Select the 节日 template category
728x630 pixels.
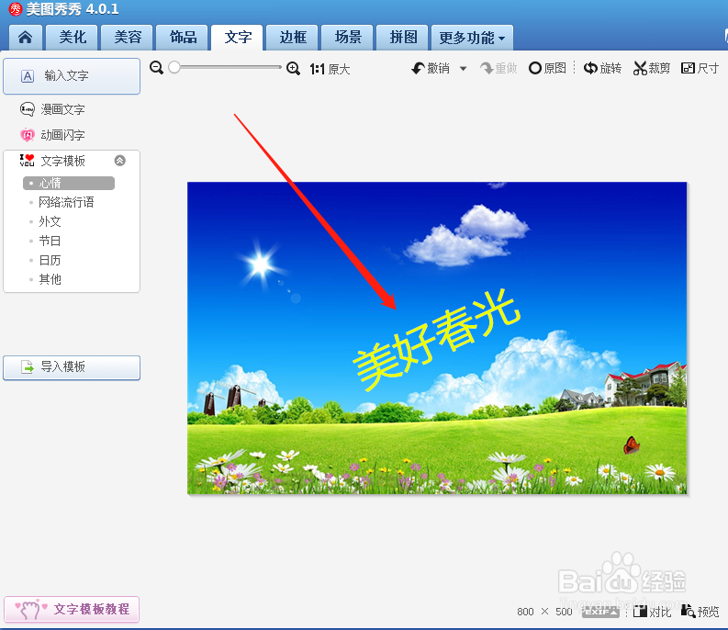pyautogui.click(x=50, y=241)
